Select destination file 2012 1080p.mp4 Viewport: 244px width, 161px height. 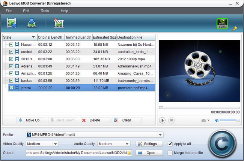click(131, 59)
